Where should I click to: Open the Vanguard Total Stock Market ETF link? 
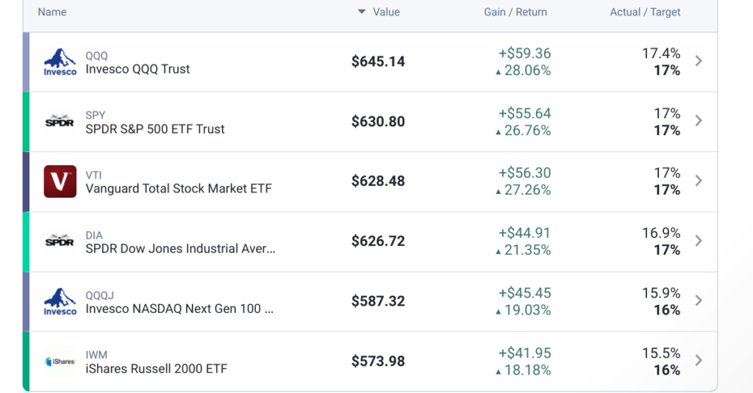click(179, 189)
